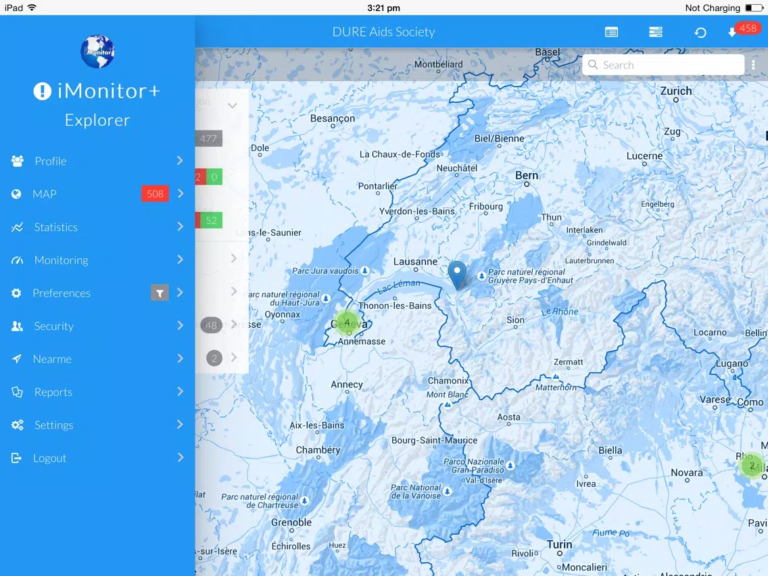Click the gray 477 count badge
Screen dimensions: 768x576
(209, 139)
